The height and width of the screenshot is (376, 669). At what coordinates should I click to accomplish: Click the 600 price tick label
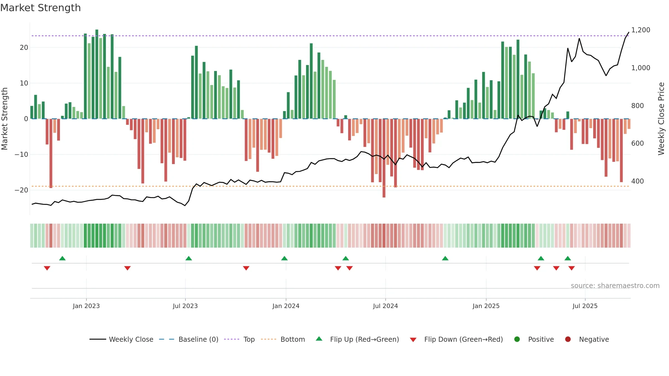pyautogui.click(x=638, y=143)
